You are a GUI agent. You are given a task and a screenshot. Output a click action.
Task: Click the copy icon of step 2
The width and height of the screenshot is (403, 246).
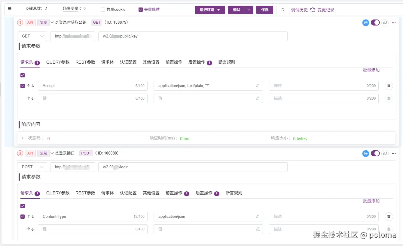[x=385, y=153]
